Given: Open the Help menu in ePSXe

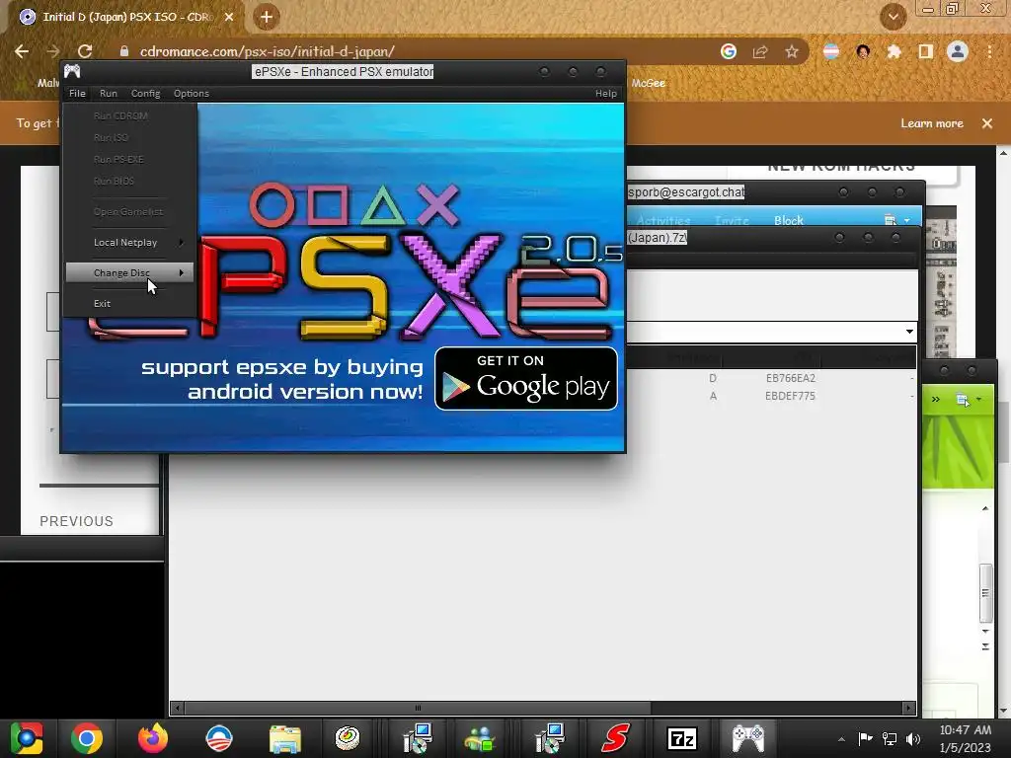Looking at the screenshot, I should (x=605, y=94).
